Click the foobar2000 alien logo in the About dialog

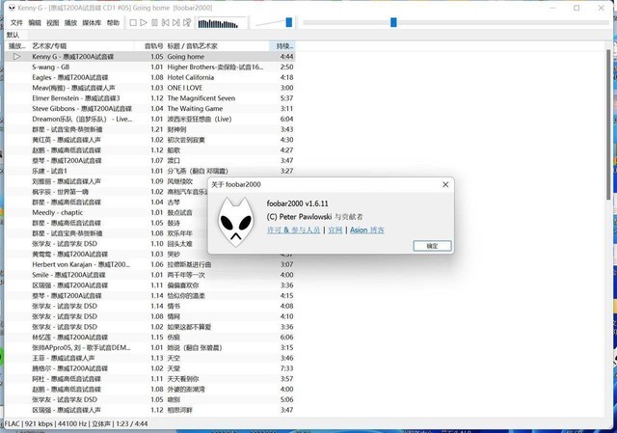235,223
